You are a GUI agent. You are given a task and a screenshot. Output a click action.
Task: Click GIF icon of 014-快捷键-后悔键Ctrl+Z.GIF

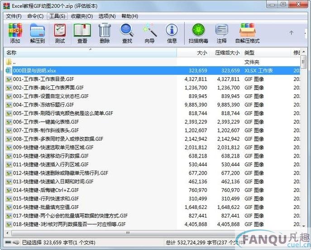coord(9,190)
